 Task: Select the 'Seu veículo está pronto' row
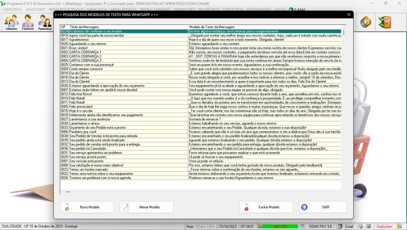(x=200, y=161)
